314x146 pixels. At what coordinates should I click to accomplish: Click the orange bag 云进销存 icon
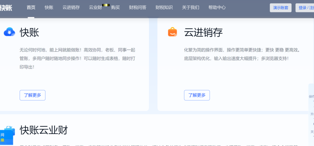coord(173,32)
